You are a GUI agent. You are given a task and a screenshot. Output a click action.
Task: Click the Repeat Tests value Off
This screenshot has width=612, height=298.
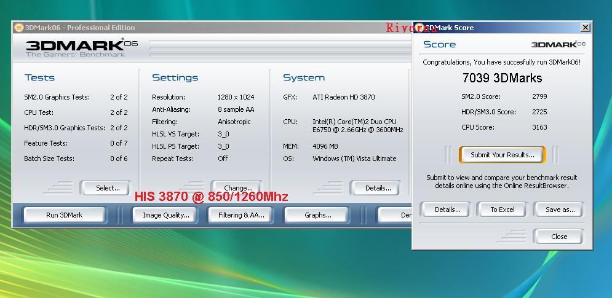223,159
